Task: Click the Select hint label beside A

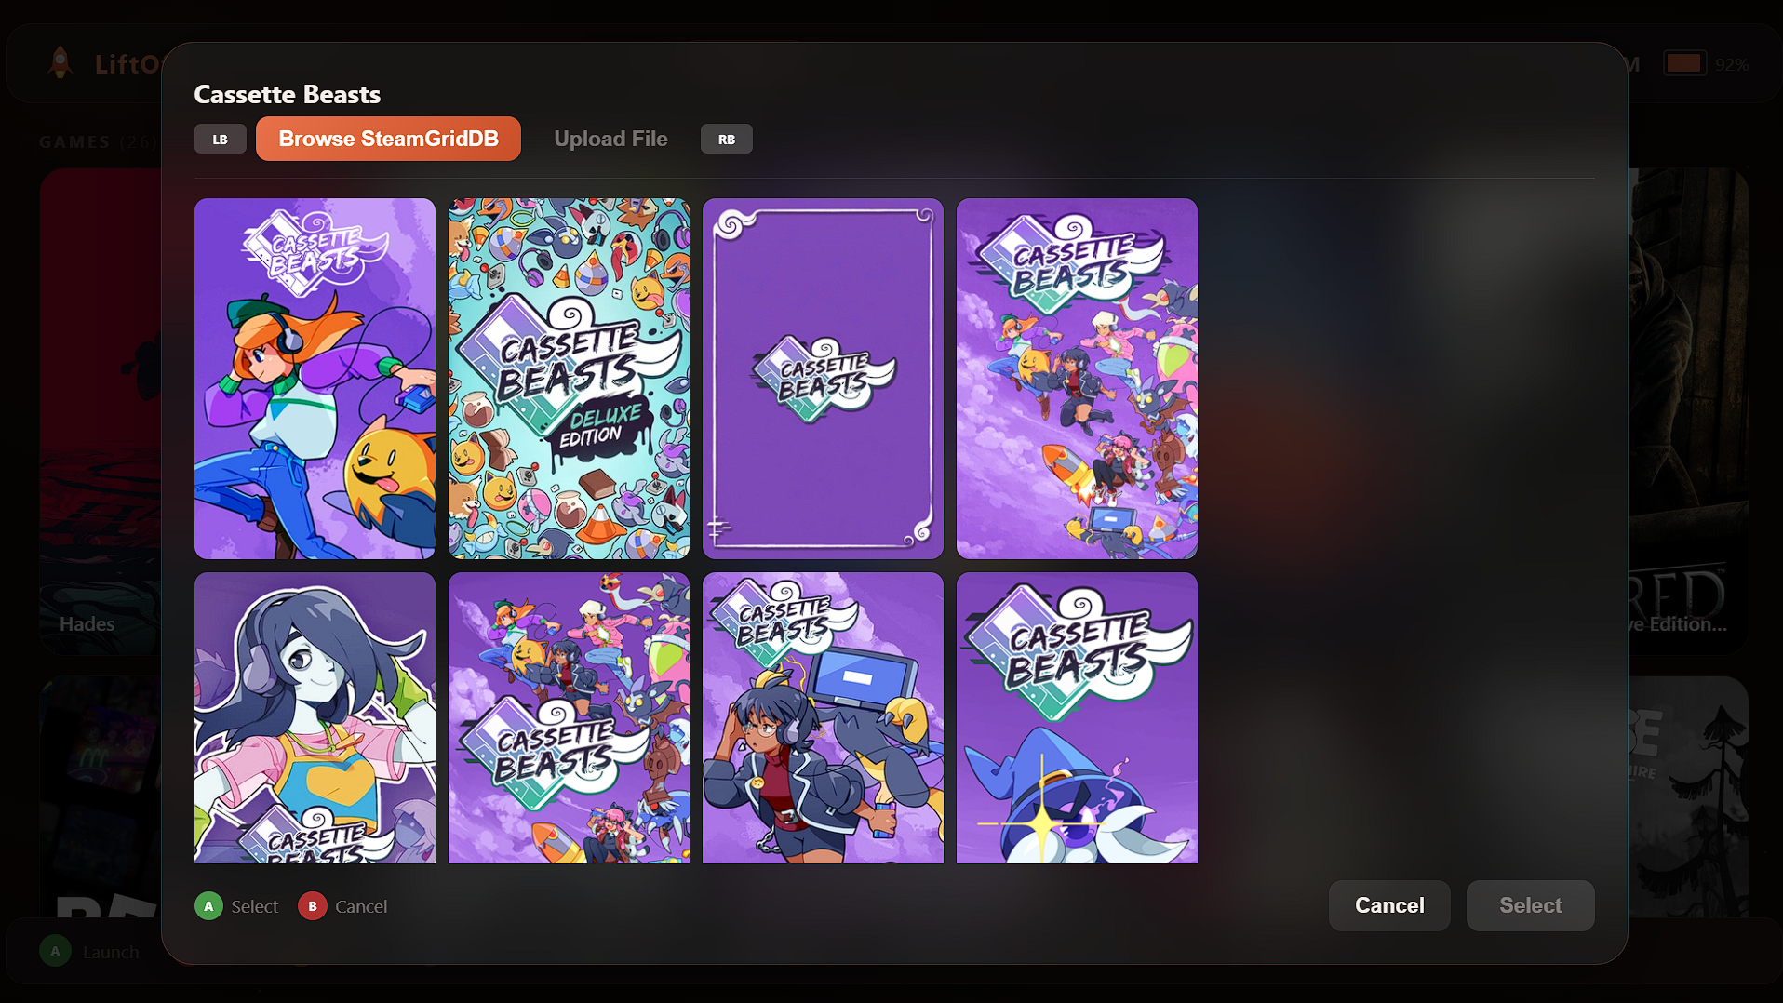Action: coord(254,906)
